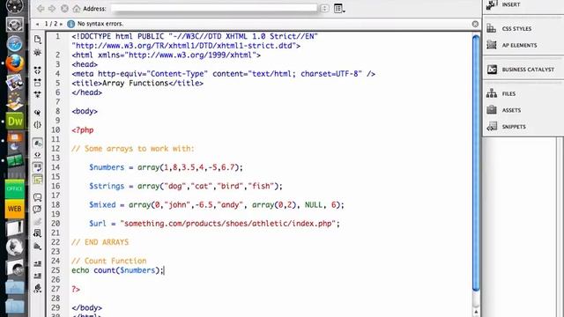Click the '<?php' opening tag
The height and width of the screenshot is (317, 564).
click(82, 130)
